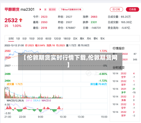This screenshot has width=141, height=123.
Task: Click the 日增 value -148731
Action: point(96,28)
